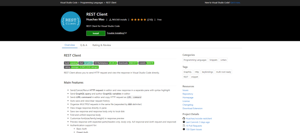
Task: Click the (210) ratings count
Action: pyautogui.click(x=150, y=19)
